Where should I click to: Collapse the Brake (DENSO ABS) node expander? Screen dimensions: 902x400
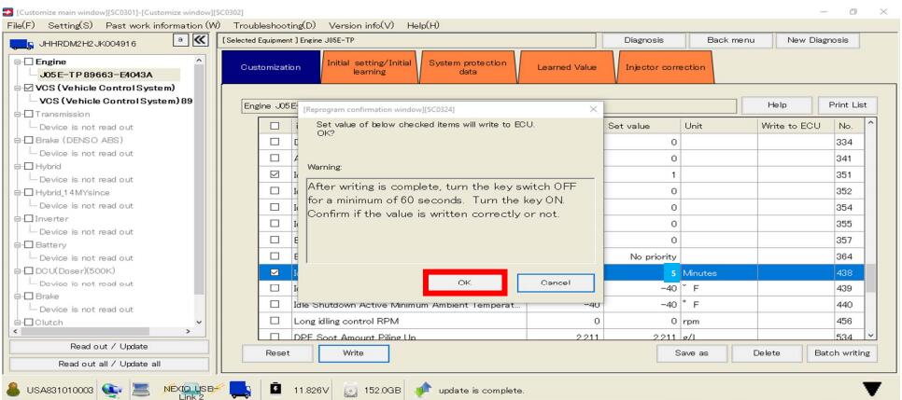[x=18, y=140]
